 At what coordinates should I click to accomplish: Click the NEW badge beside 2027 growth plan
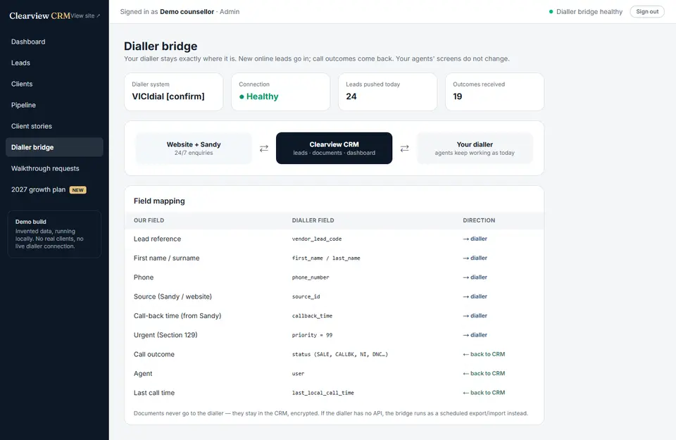(x=78, y=190)
